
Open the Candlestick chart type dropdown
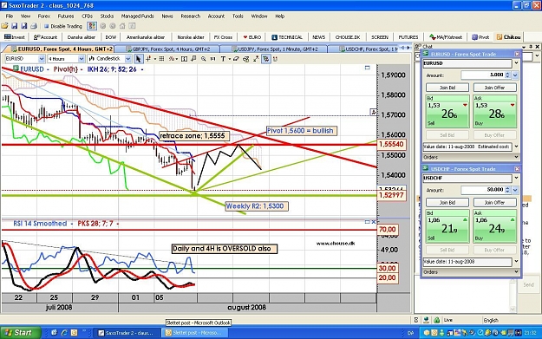click(x=127, y=59)
